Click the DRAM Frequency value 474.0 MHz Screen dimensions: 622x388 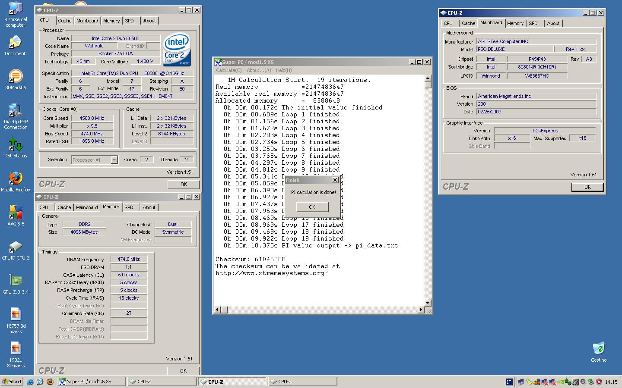129,259
